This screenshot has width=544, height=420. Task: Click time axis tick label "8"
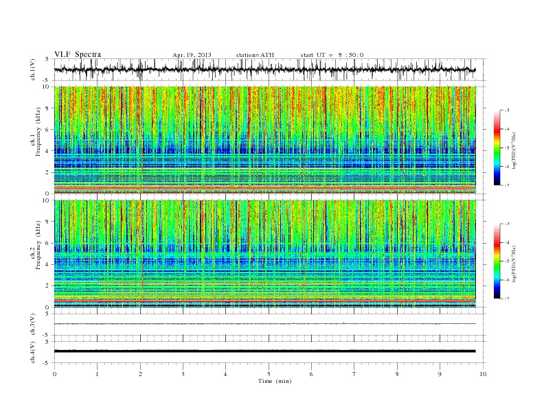click(x=397, y=374)
